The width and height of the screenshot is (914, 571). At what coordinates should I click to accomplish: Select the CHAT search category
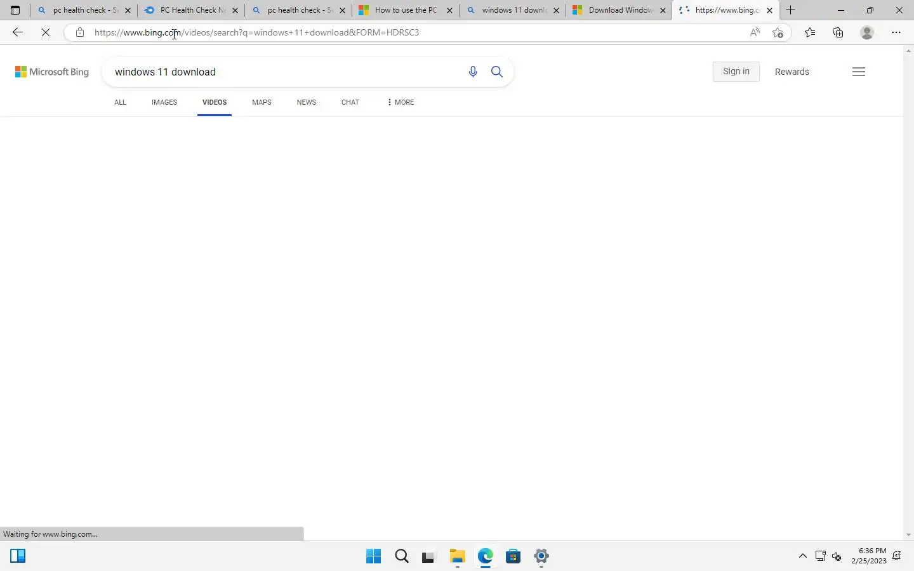click(350, 102)
